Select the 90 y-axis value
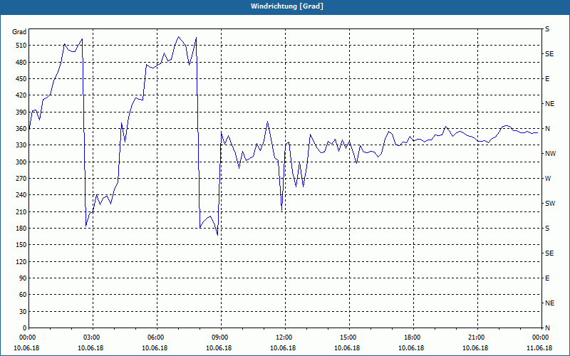 tap(23, 278)
